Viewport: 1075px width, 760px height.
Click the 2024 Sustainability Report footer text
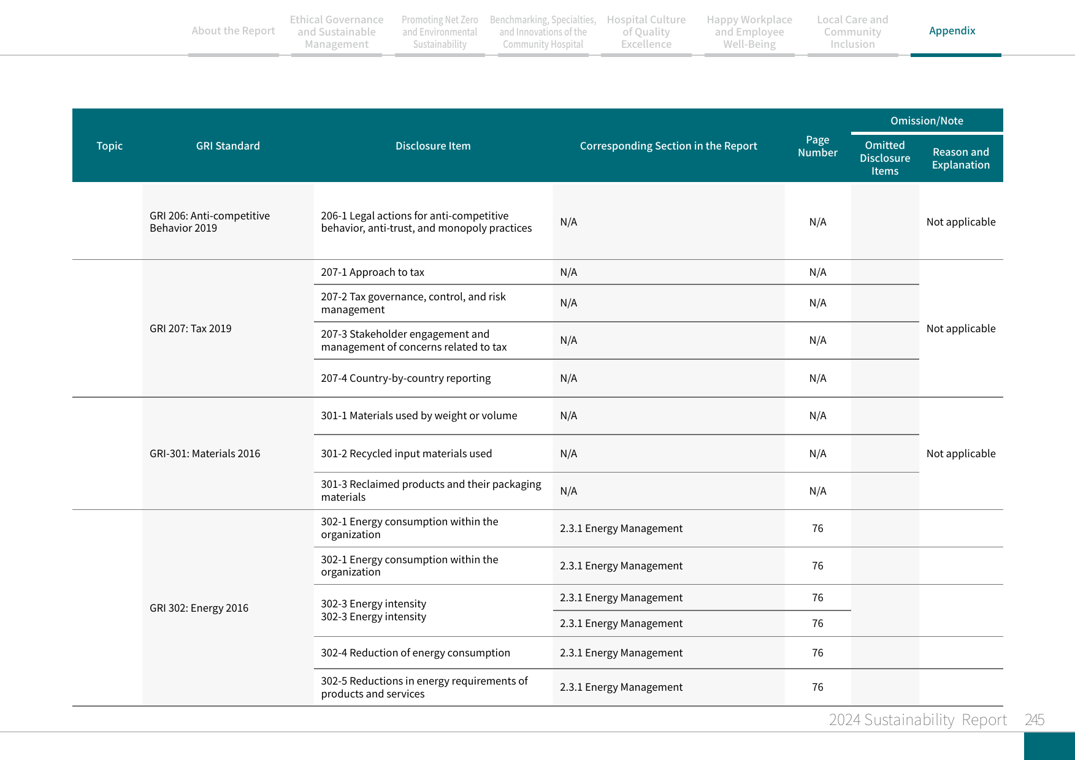pos(917,720)
